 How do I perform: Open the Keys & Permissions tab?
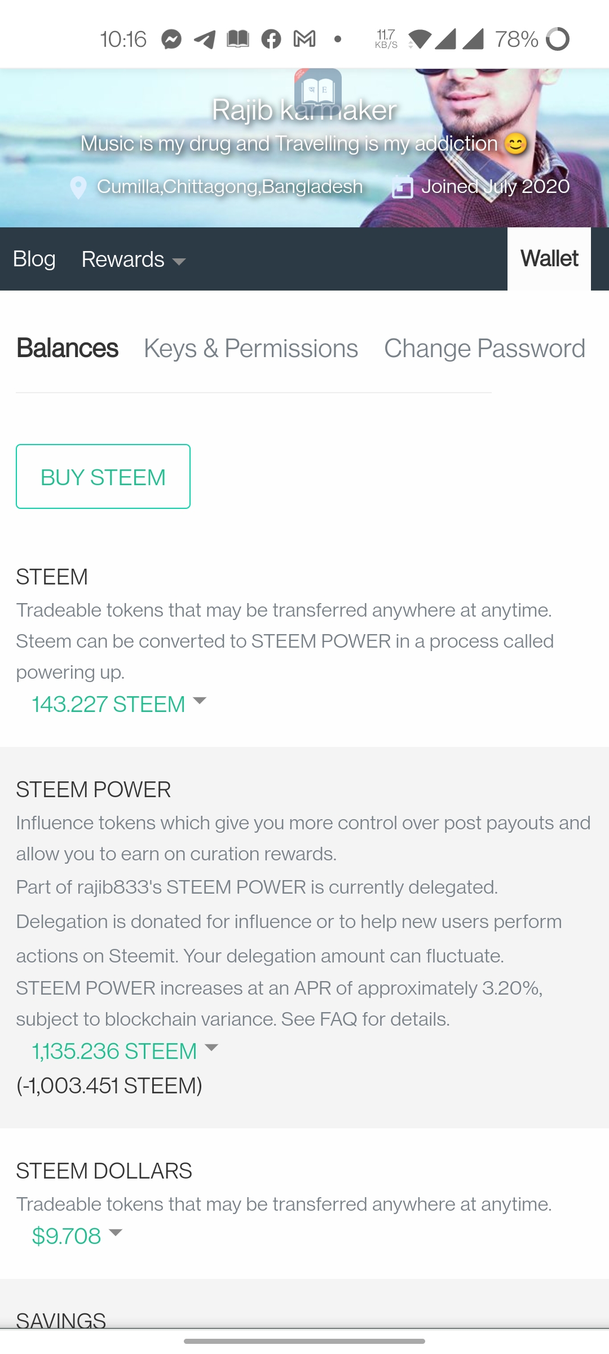(x=251, y=349)
